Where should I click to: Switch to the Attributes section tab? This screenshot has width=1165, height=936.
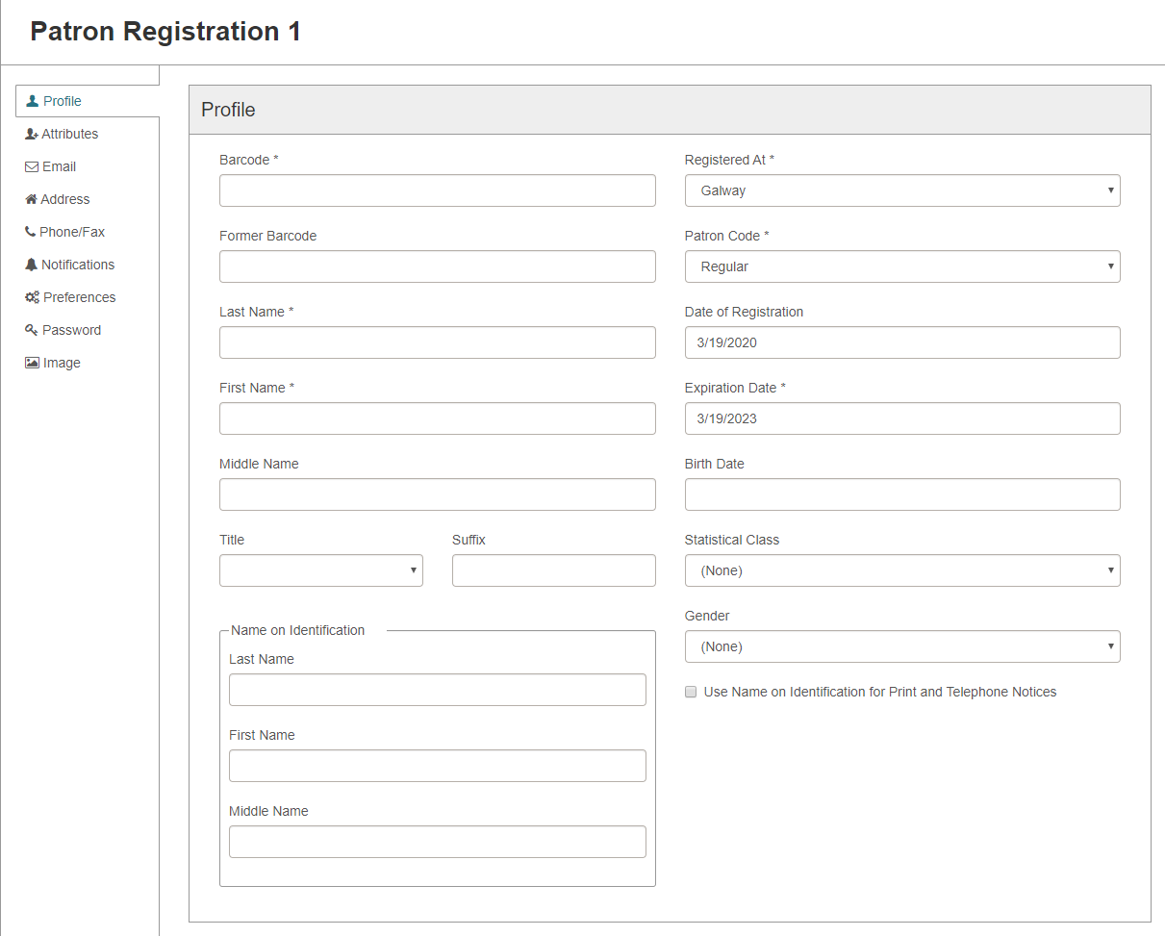(x=69, y=134)
